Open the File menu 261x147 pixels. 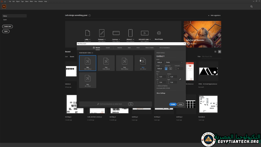(10, 1)
